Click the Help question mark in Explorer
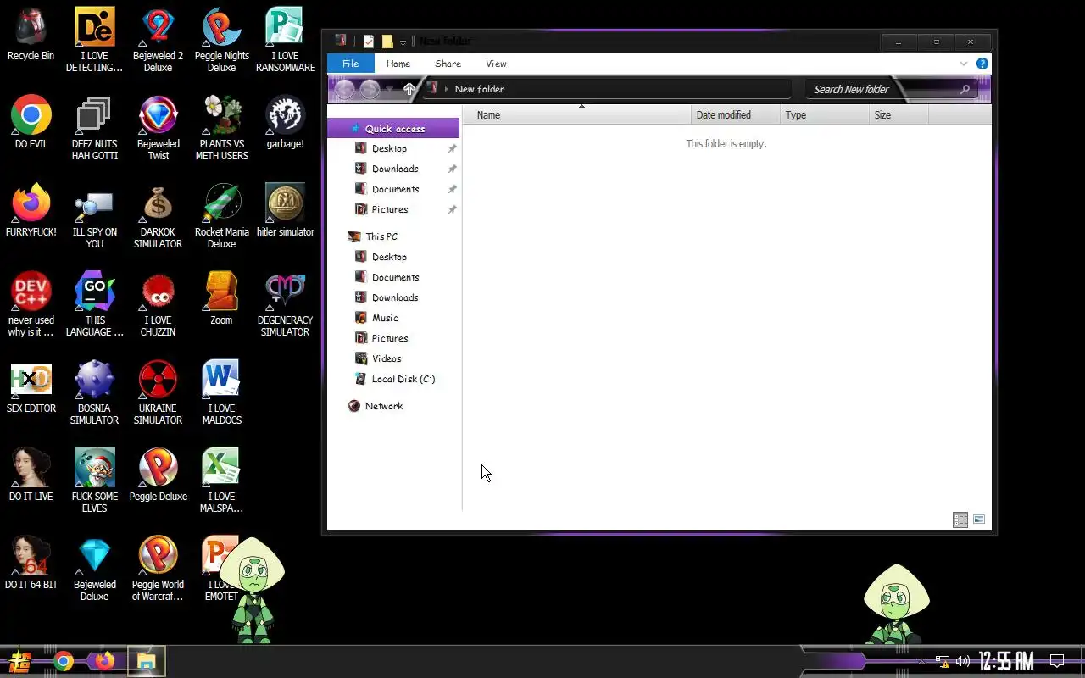Viewport: 1085px width, 678px height. pyautogui.click(x=982, y=64)
